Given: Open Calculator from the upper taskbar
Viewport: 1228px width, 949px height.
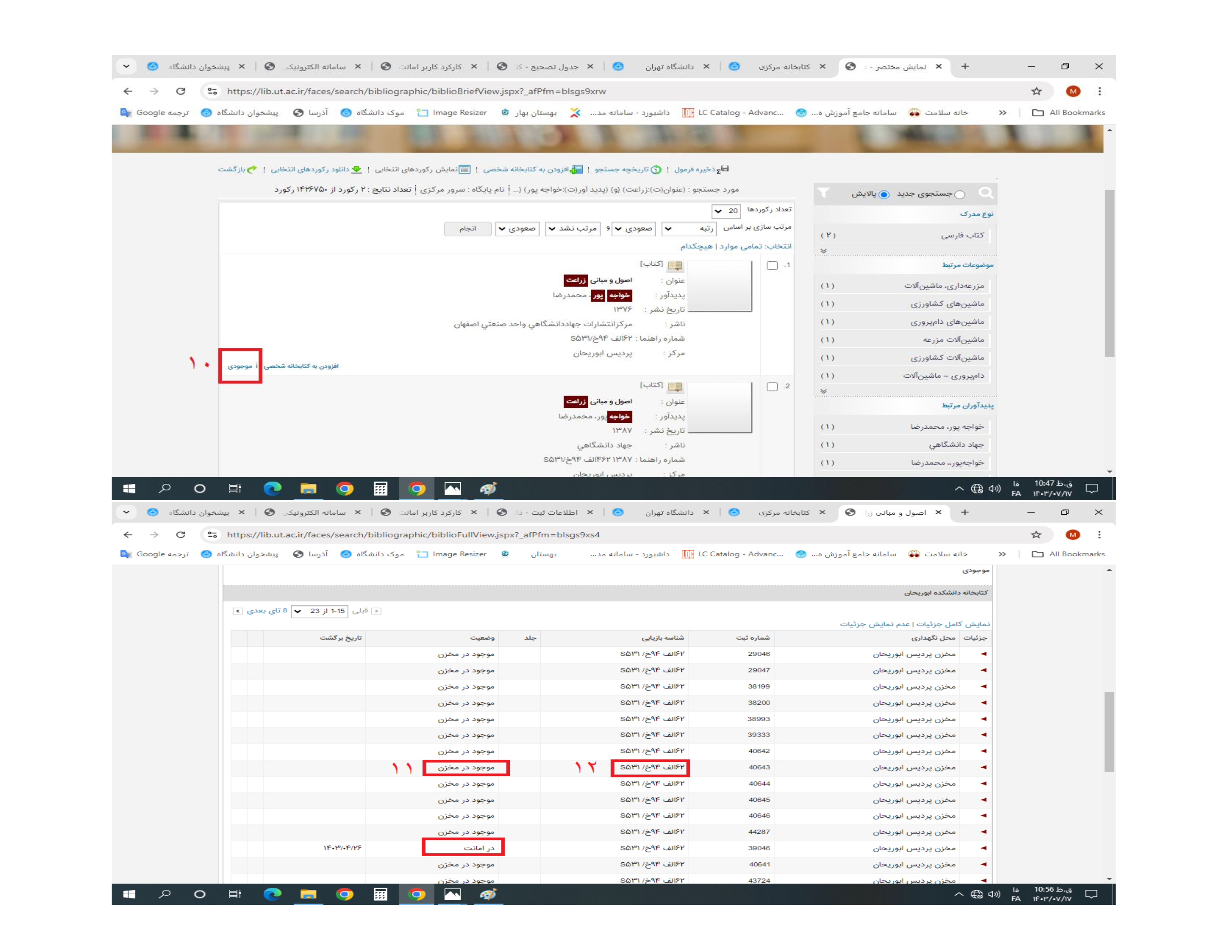Looking at the screenshot, I should point(381,489).
